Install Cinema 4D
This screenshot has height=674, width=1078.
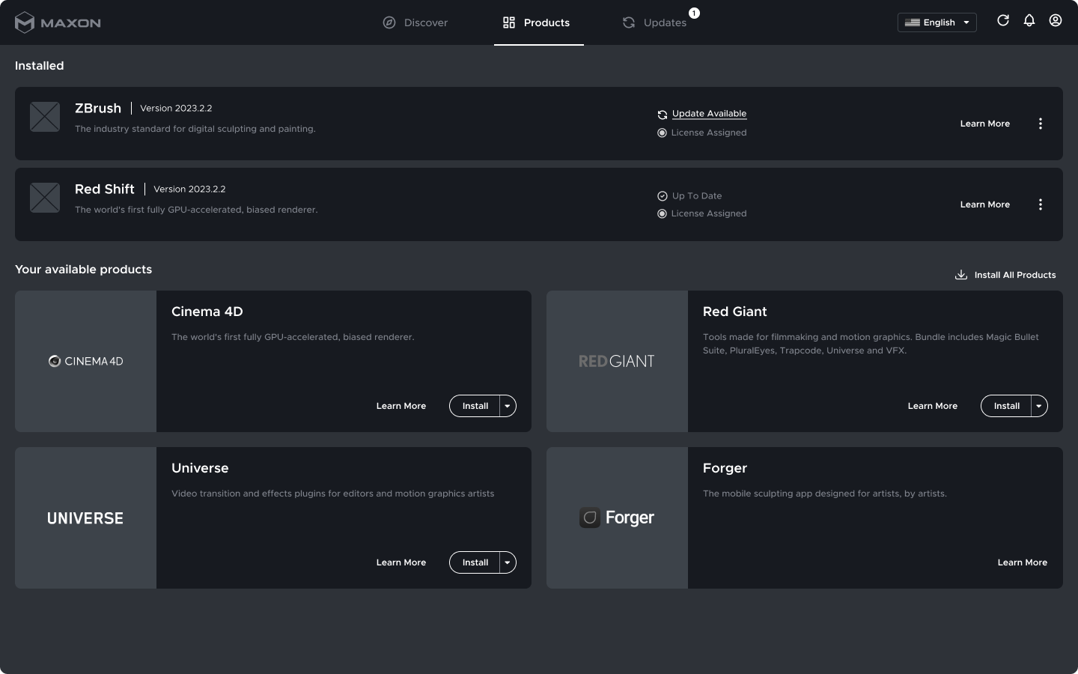coord(475,406)
